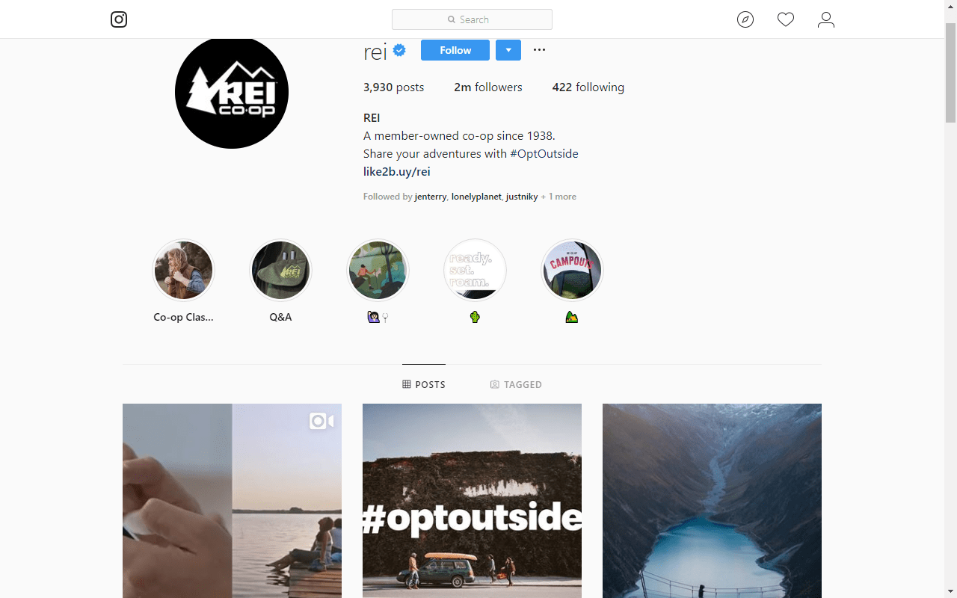Open the Instagram home logo

(119, 19)
